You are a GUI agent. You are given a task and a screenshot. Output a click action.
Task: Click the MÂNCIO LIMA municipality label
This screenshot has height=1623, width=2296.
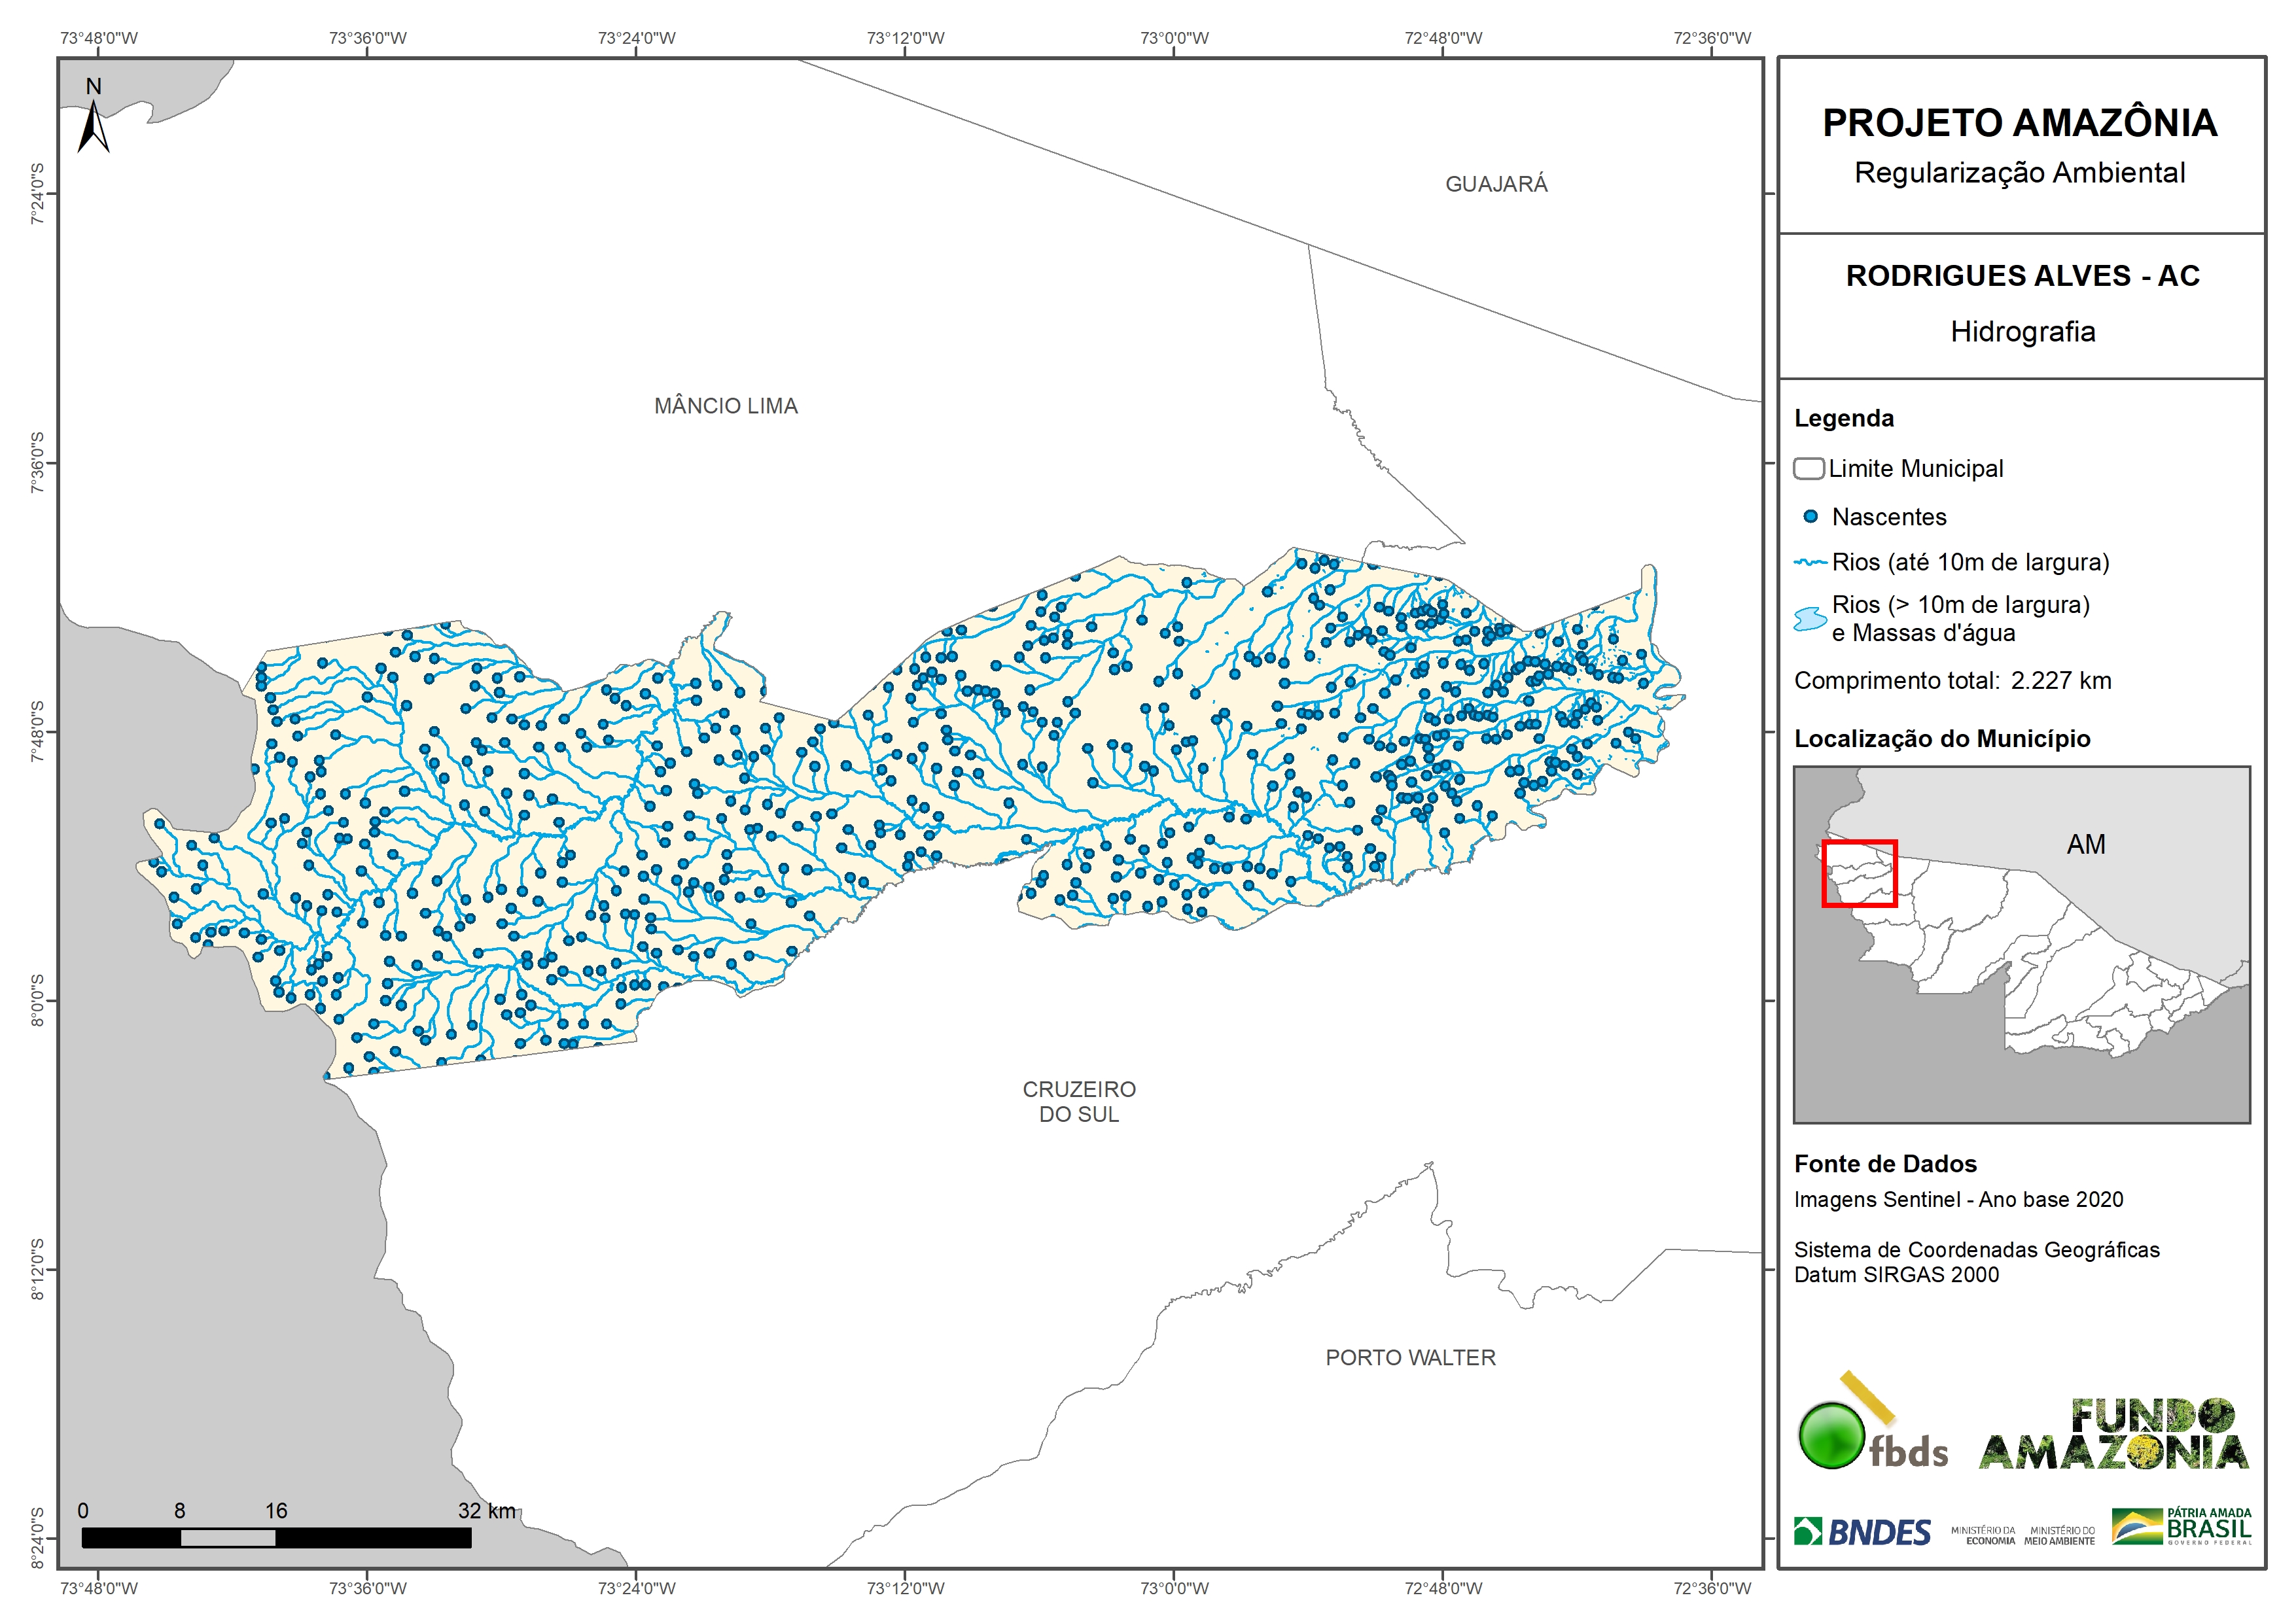pyautogui.click(x=726, y=406)
